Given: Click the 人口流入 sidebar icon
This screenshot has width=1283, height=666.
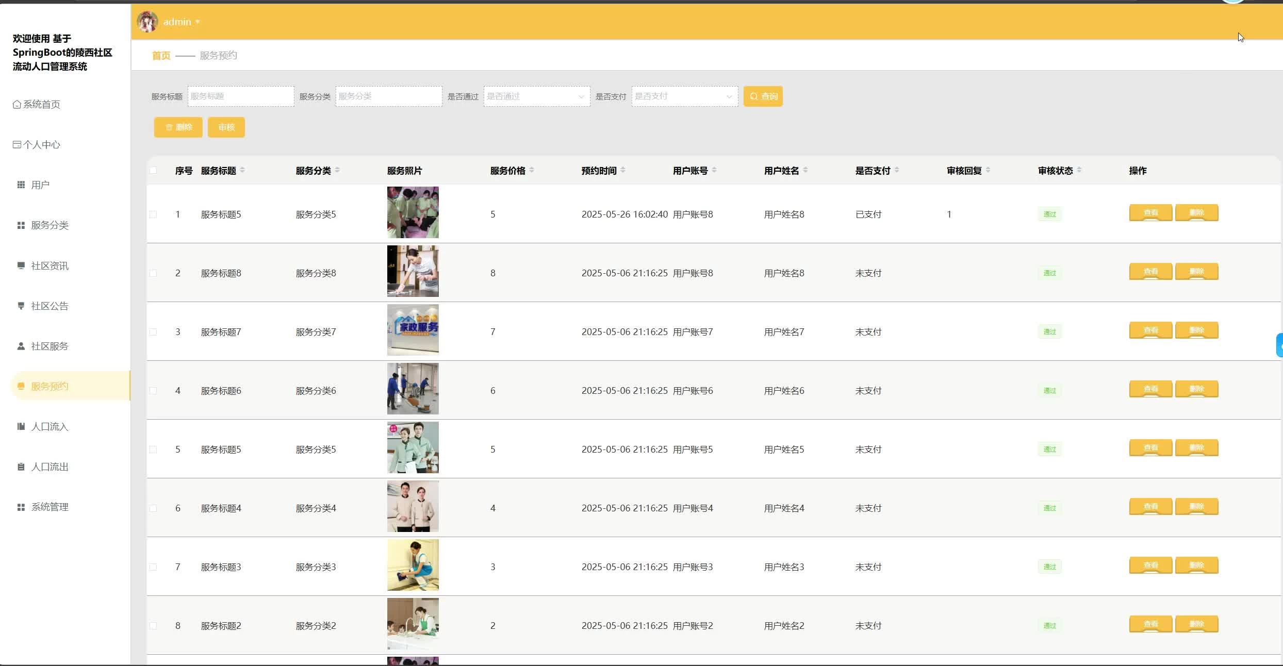Looking at the screenshot, I should [x=21, y=427].
